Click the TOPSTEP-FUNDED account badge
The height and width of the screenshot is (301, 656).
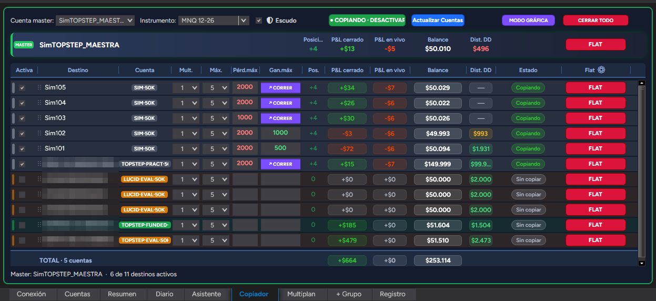(145, 225)
